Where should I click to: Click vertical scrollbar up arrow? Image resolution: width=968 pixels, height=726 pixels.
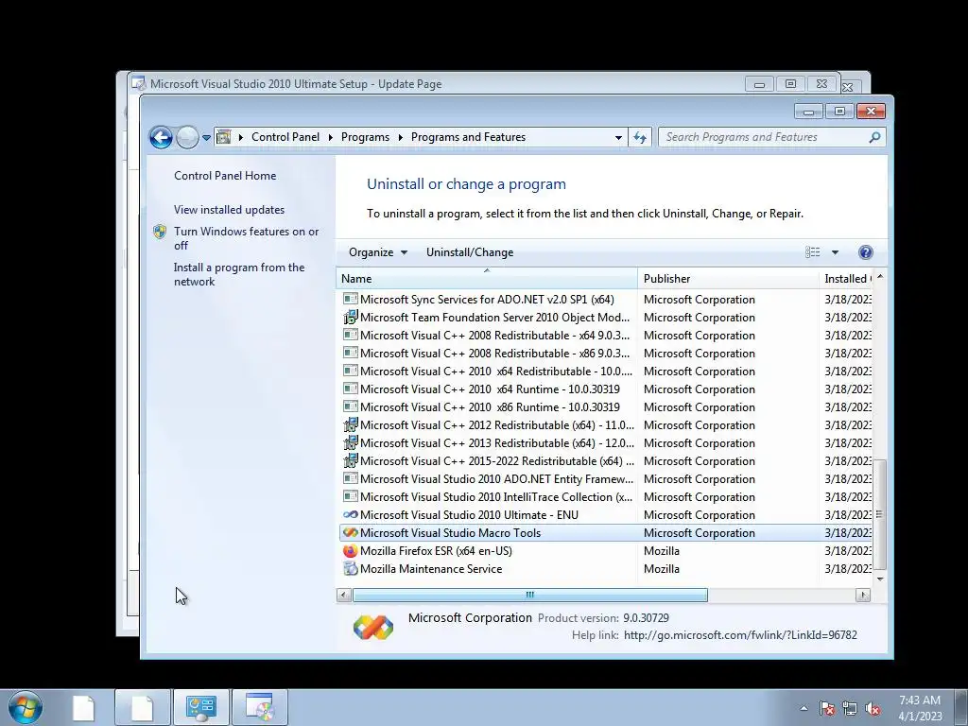coord(880,277)
